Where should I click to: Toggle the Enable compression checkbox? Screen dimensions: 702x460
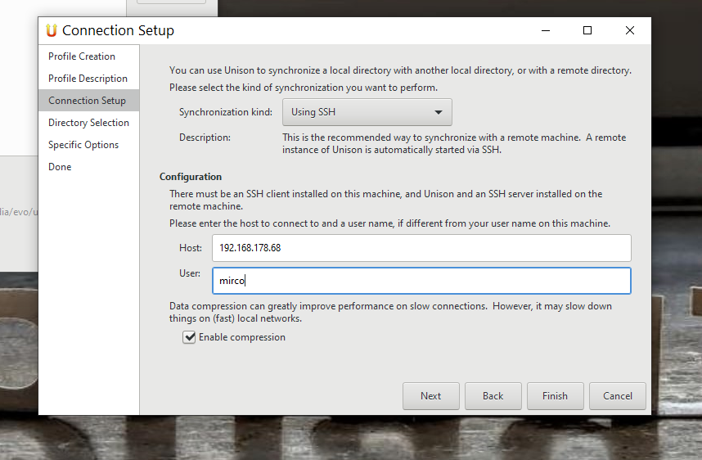[x=190, y=337]
